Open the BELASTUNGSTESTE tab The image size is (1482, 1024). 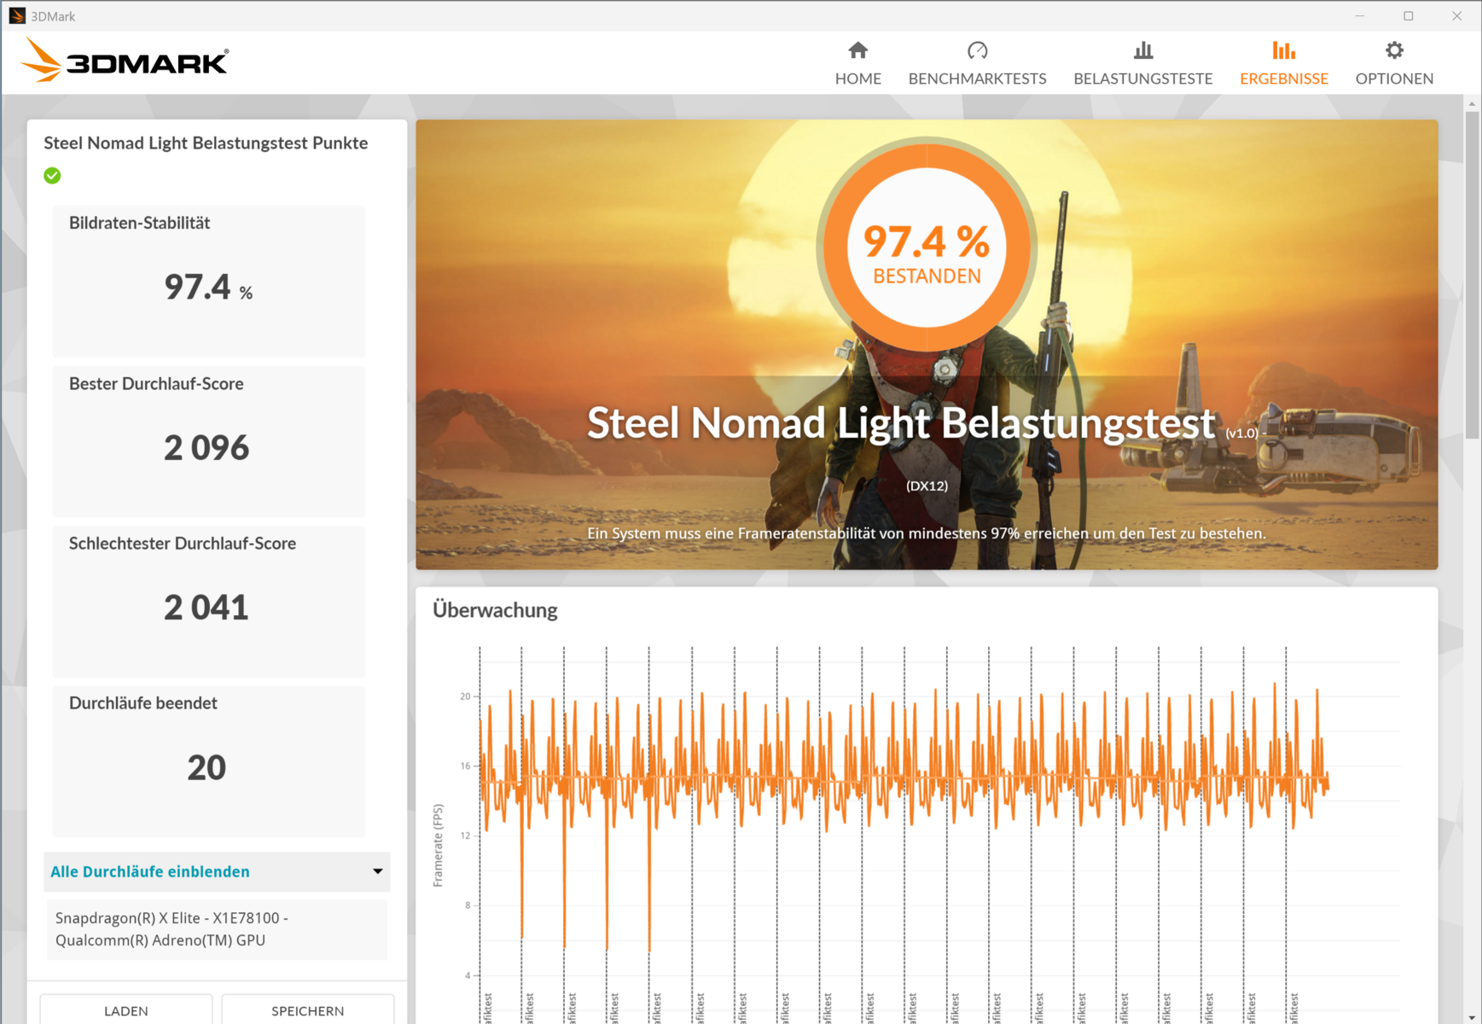(x=1142, y=79)
